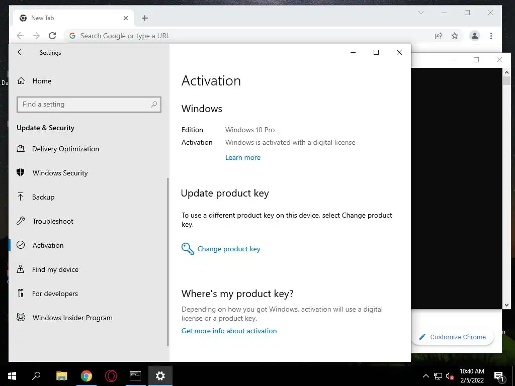Image resolution: width=515 pixels, height=386 pixels.
Task: Click the Windows Insider cat-face icon
Action: [21, 317]
